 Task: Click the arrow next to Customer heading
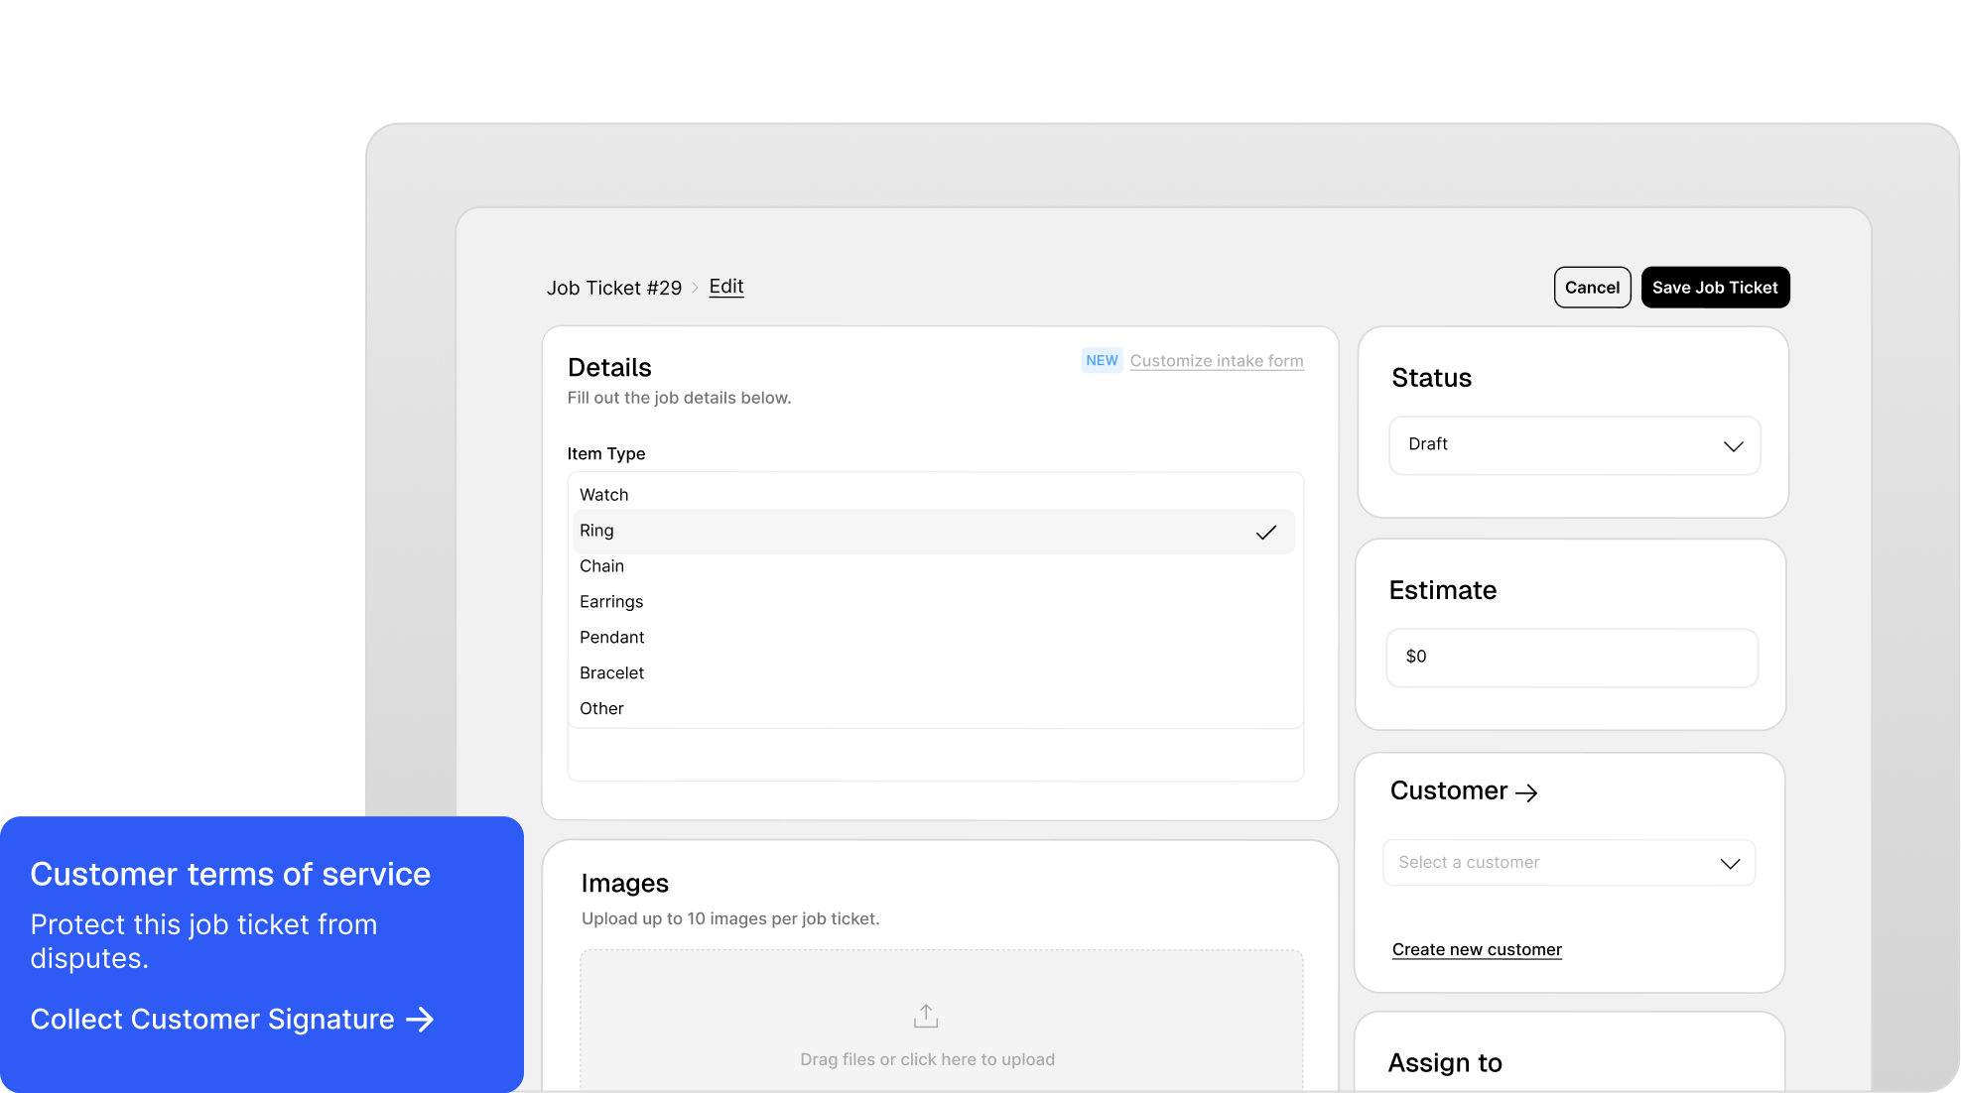click(x=1527, y=792)
